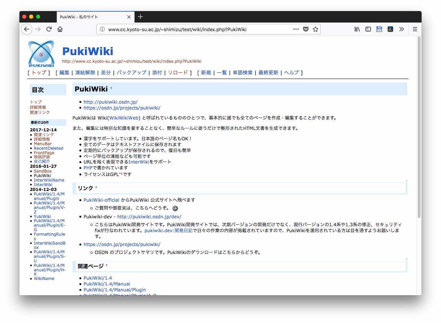Select the PukiWiki - 私のサイト tab

pos(95,17)
